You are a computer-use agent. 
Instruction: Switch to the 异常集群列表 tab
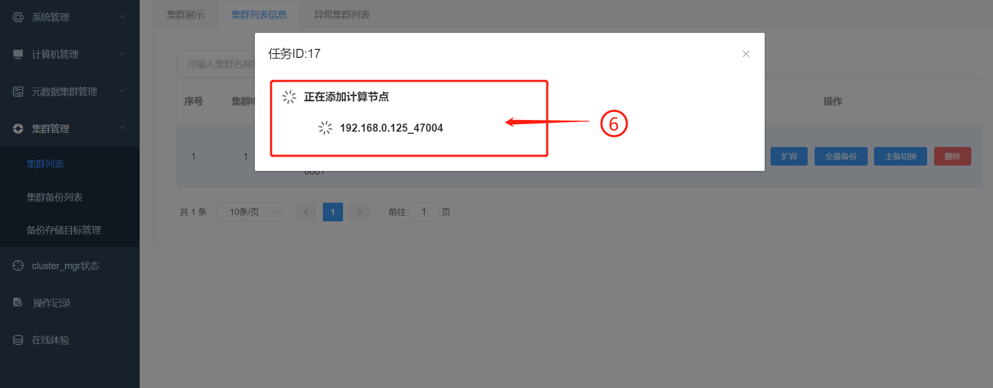[x=342, y=15]
